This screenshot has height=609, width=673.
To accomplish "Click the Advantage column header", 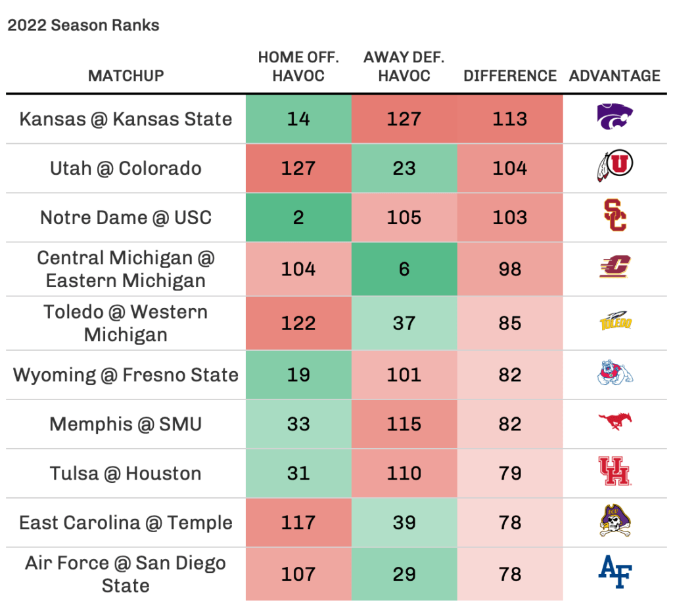I will [x=615, y=76].
